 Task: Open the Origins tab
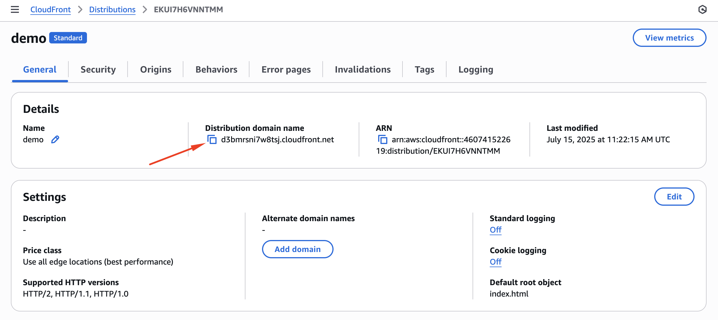click(x=156, y=69)
